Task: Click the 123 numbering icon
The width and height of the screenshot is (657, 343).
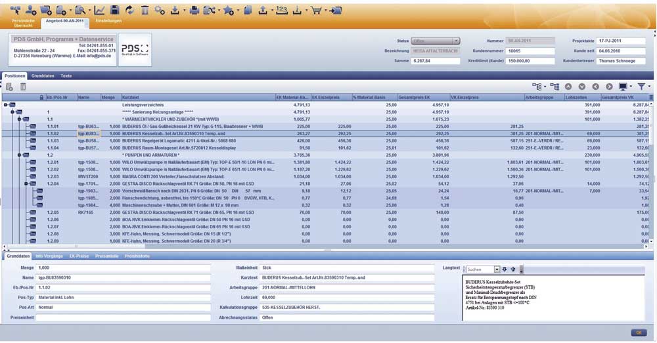Action: (282, 10)
